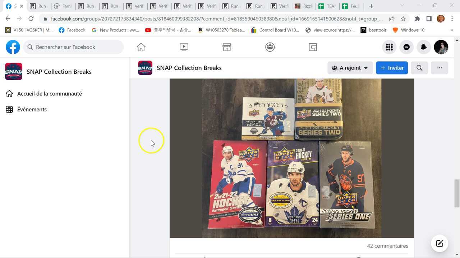
Task: Open the hockey card boxes photo
Action: (x=292, y=158)
